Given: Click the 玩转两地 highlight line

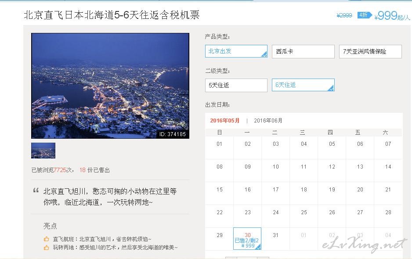Looking at the screenshot, I should pos(116,248).
